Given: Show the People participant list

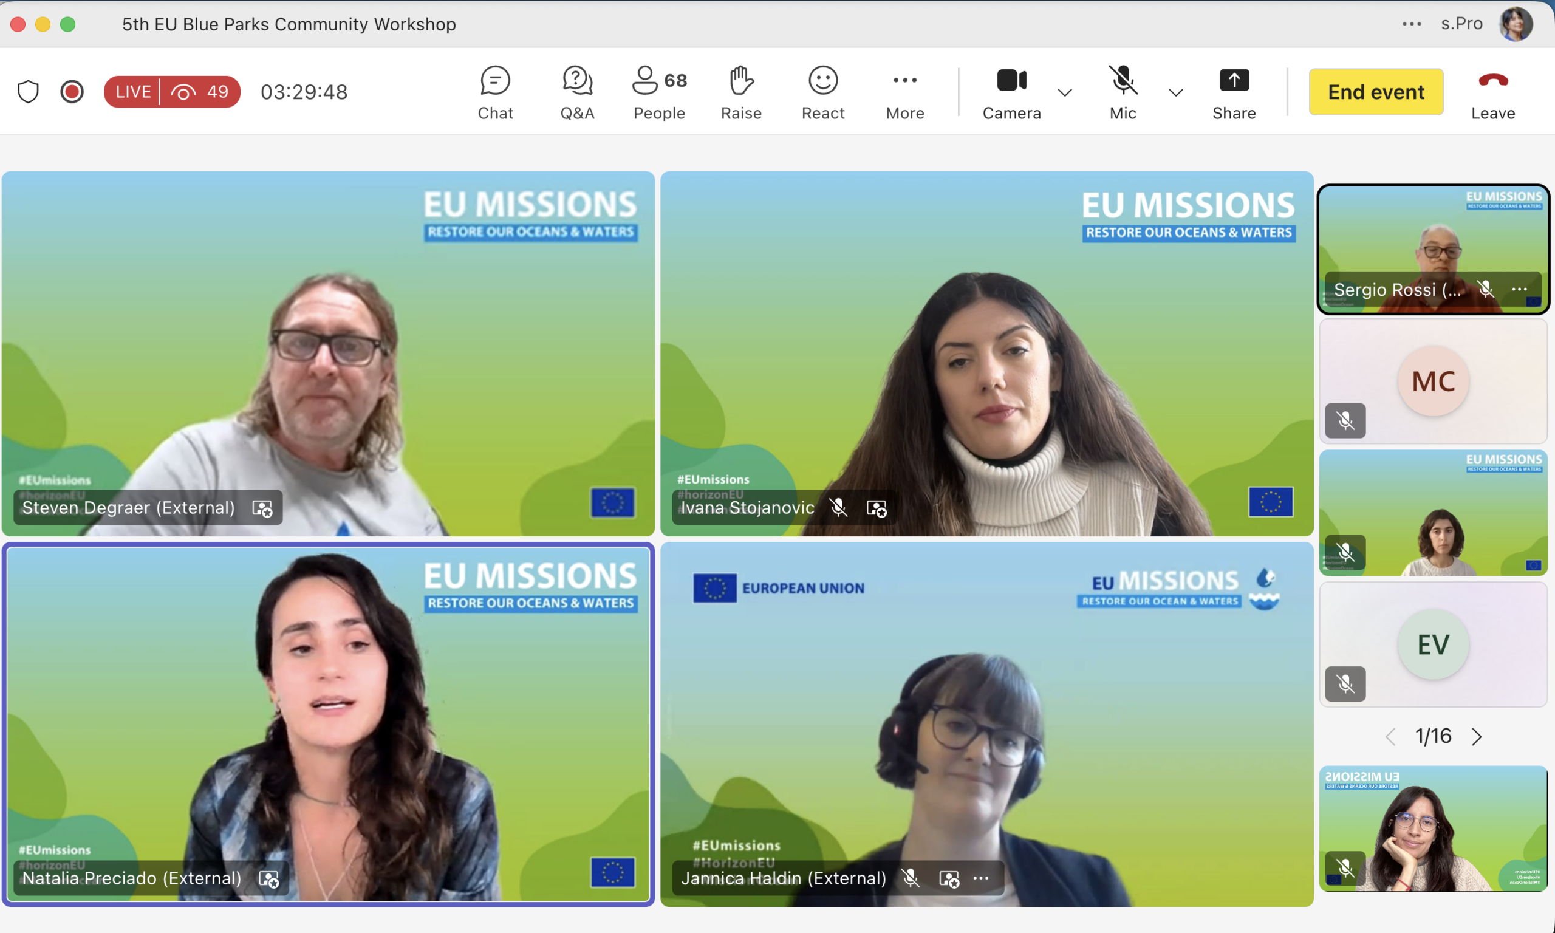Looking at the screenshot, I should (658, 92).
